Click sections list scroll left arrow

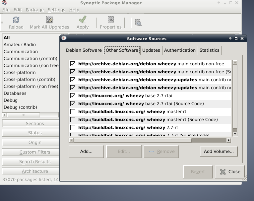(5, 115)
